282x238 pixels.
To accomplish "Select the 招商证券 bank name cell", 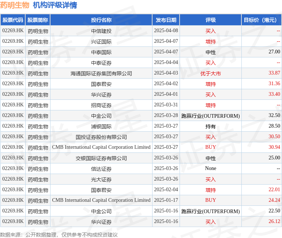I will pos(101,105).
